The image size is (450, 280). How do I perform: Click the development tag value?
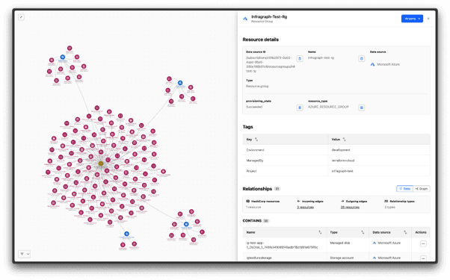pos(341,150)
